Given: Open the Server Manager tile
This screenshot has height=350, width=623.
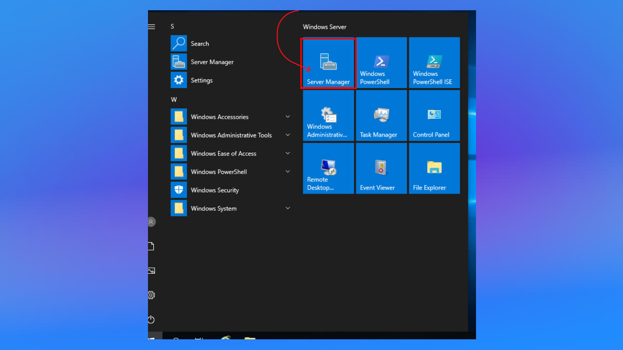Looking at the screenshot, I should [x=329, y=63].
